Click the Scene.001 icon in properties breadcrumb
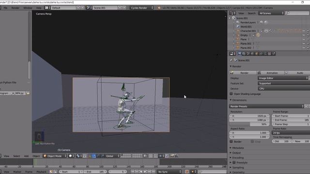The image size is (310, 174). pos(235,60)
